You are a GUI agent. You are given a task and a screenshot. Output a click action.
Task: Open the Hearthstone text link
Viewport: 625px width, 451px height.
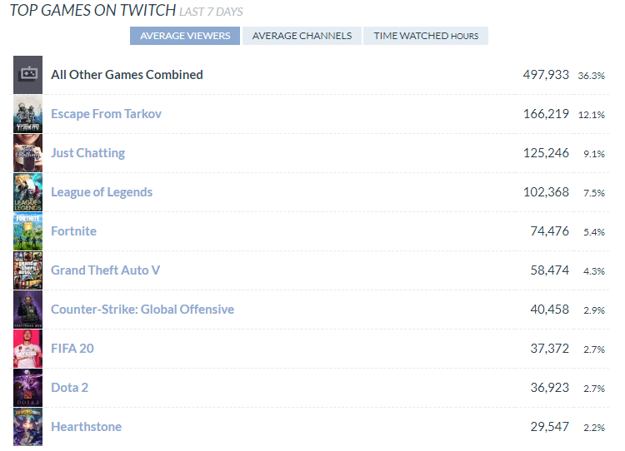coord(86,427)
